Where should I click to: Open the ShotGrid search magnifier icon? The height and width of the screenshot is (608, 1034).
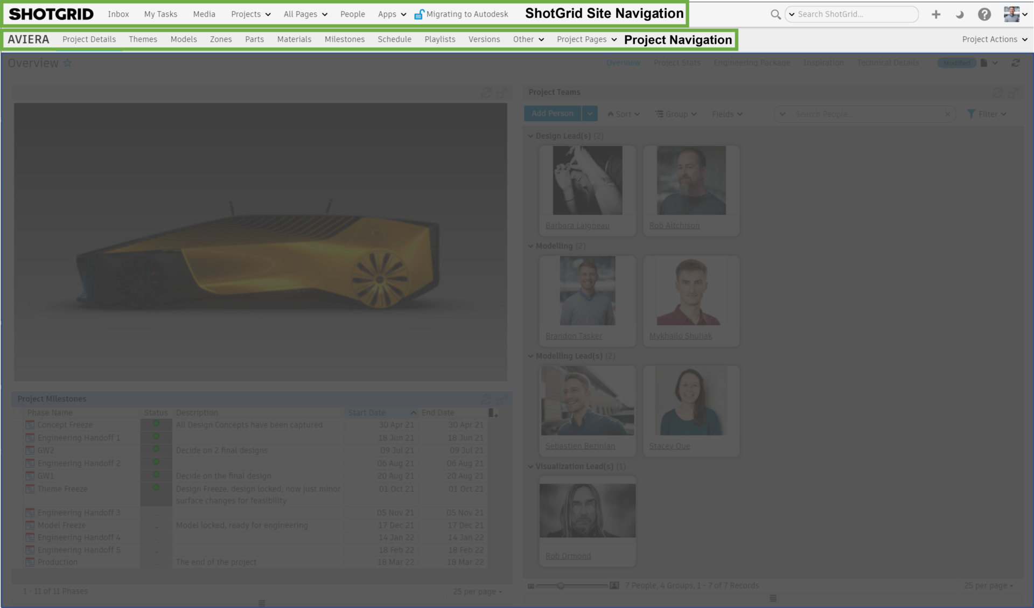(x=775, y=15)
